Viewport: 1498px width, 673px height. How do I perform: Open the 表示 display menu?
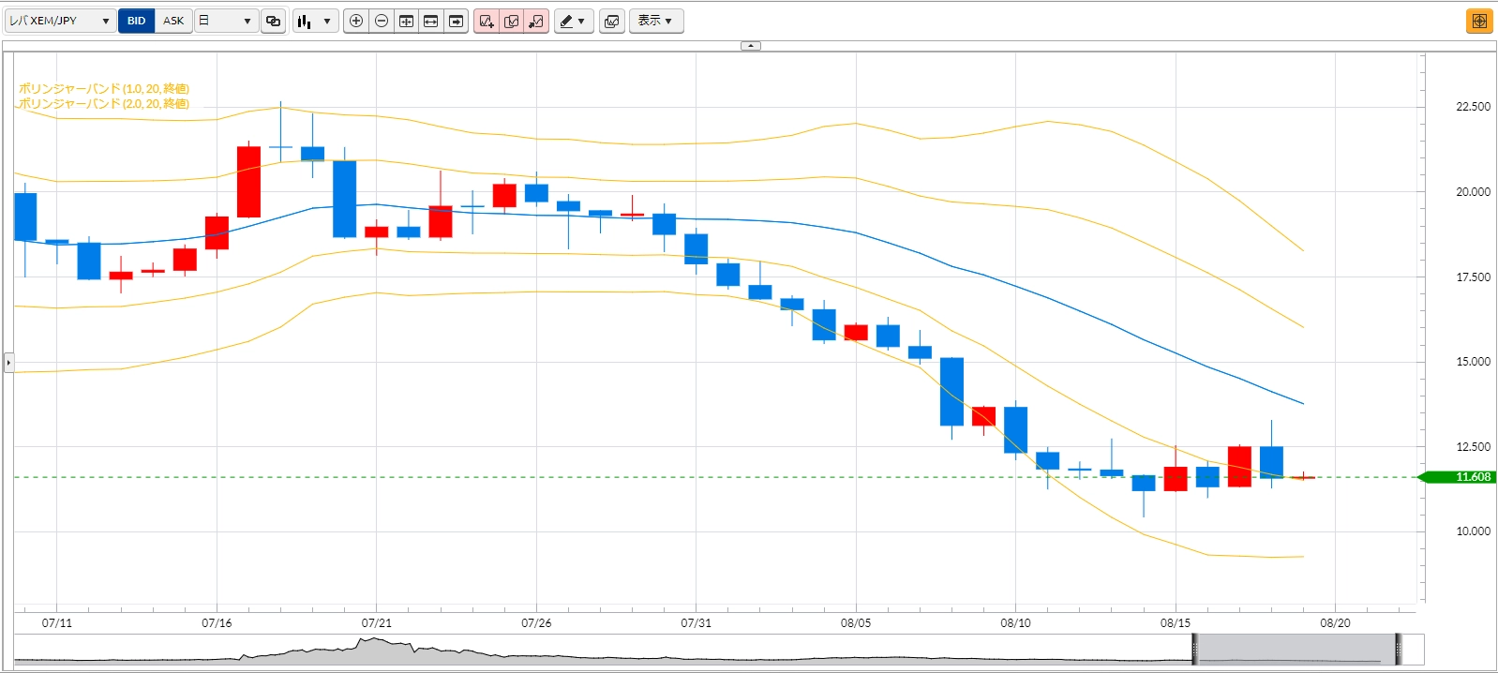tap(655, 21)
